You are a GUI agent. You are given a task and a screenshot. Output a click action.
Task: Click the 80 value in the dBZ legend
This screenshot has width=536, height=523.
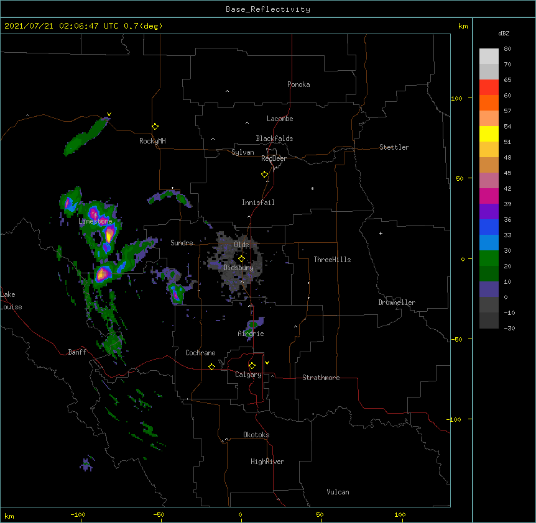coord(507,49)
